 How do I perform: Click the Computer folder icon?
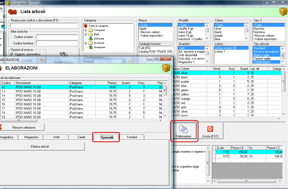pos(91,30)
